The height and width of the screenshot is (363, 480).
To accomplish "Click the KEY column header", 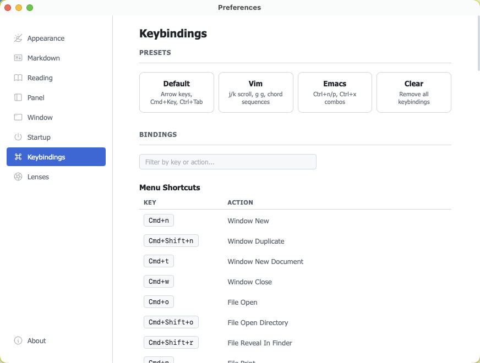I will click(x=150, y=202).
